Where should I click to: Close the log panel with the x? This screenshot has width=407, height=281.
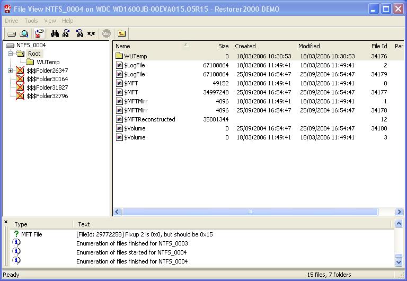6,222
